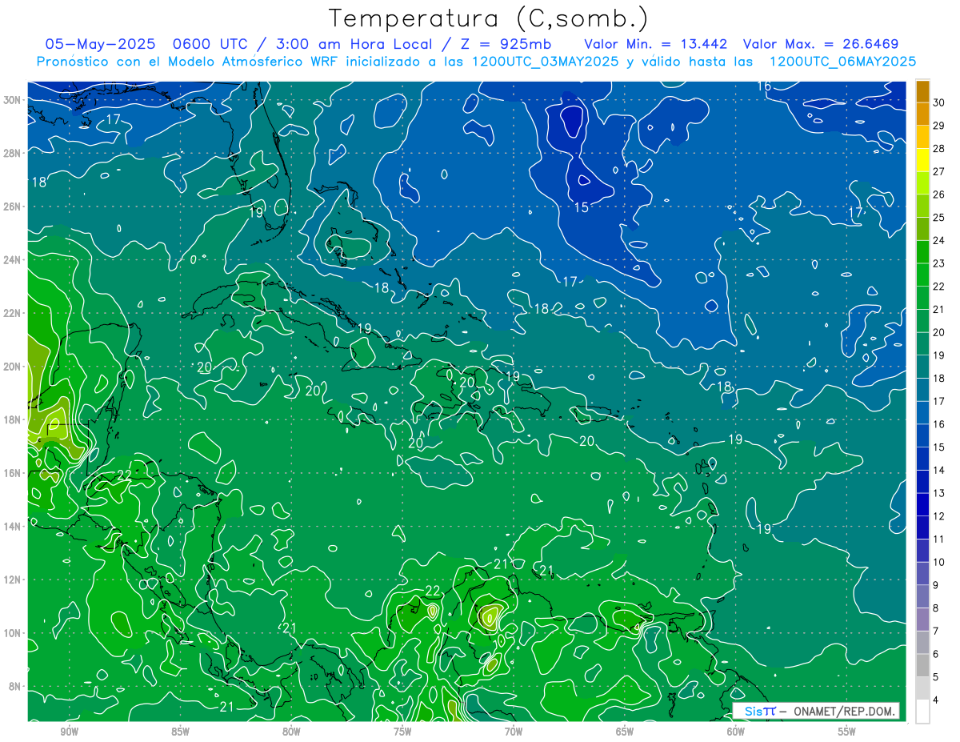Image resolution: width=960 pixels, height=742 pixels.
Task: Click the colorbar scale label "9"
Action: point(937,585)
